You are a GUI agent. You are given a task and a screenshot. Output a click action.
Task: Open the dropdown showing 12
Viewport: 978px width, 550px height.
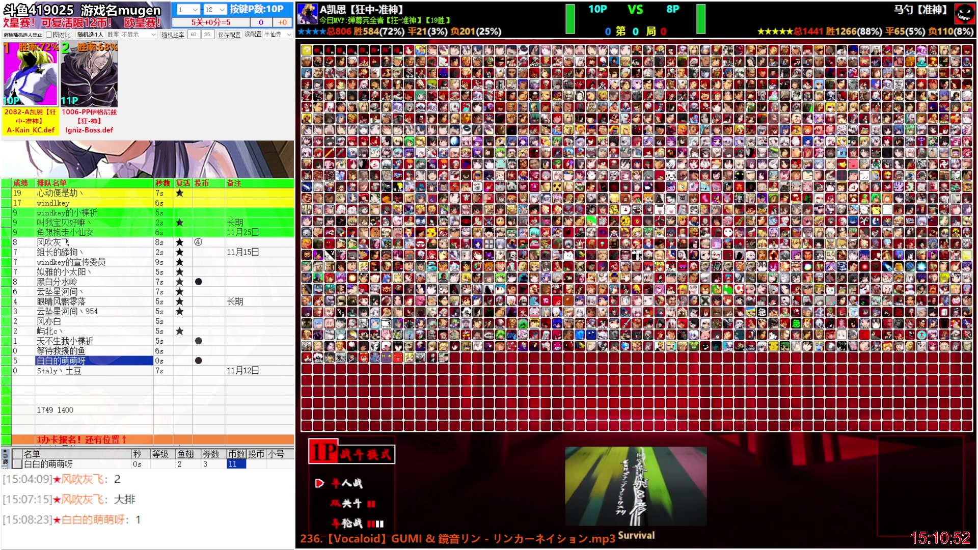click(x=214, y=9)
